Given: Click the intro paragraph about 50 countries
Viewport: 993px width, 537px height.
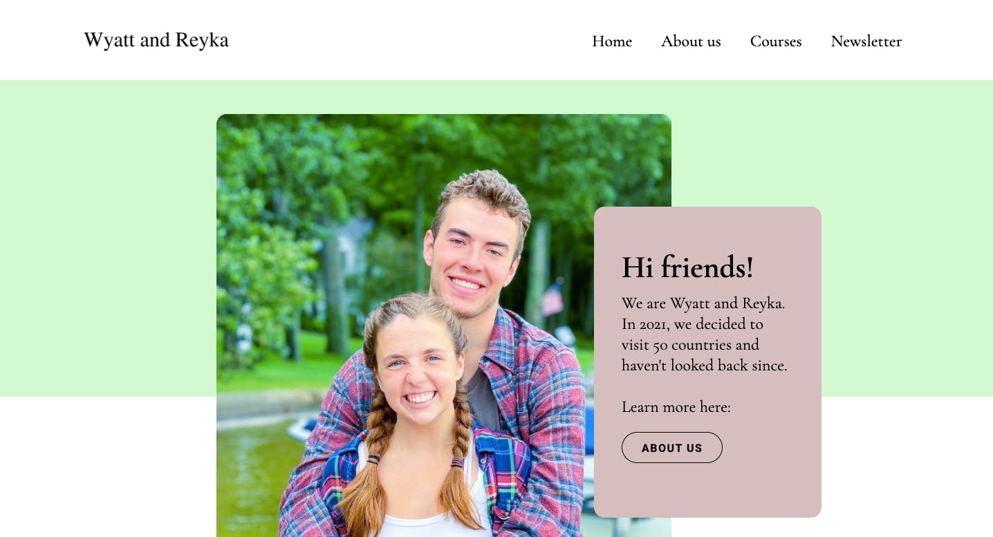Looking at the screenshot, I should pos(705,335).
